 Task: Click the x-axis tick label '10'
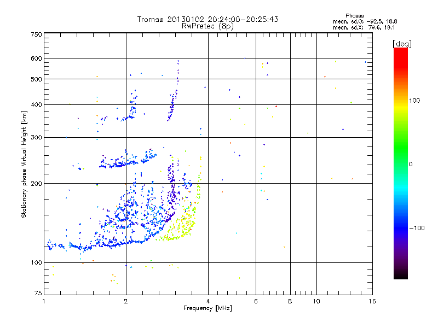click(316, 301)
